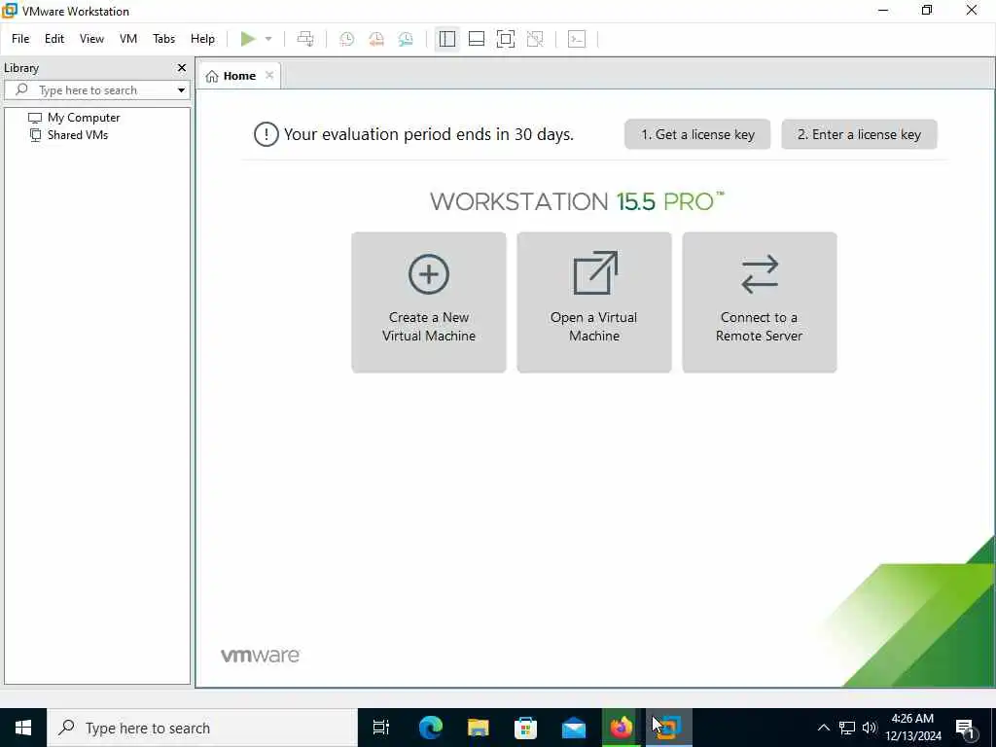Click Open a Virtual Machine tile
The image size is (996, 747).
[x=594, y=302]
